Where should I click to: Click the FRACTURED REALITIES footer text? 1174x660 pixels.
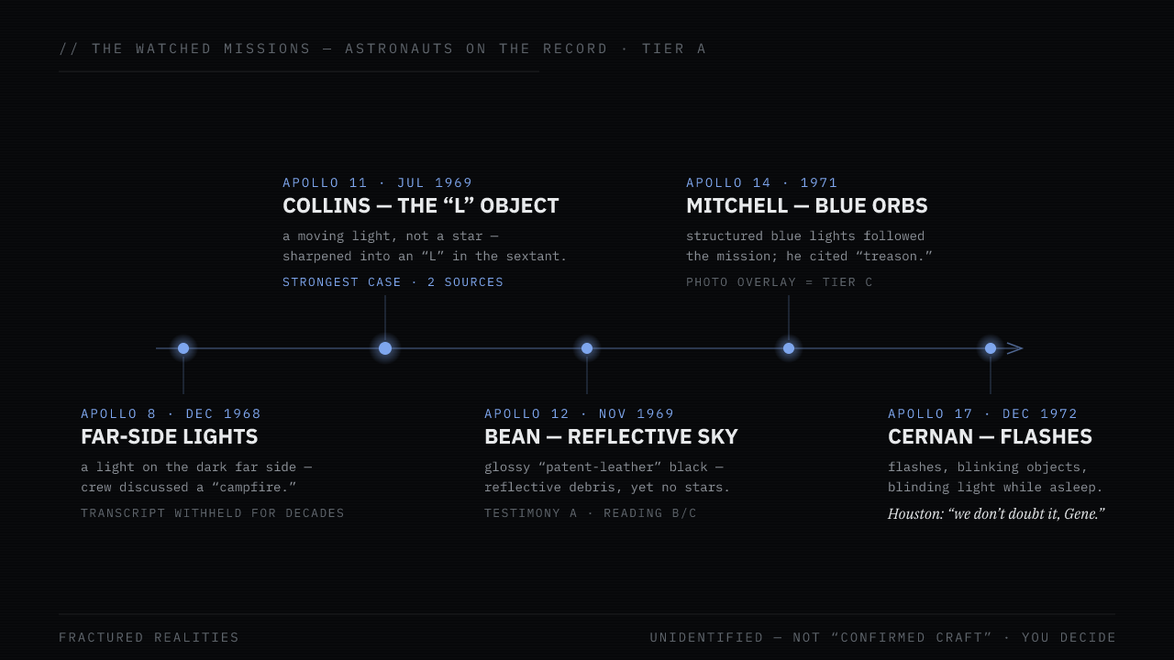150,637
